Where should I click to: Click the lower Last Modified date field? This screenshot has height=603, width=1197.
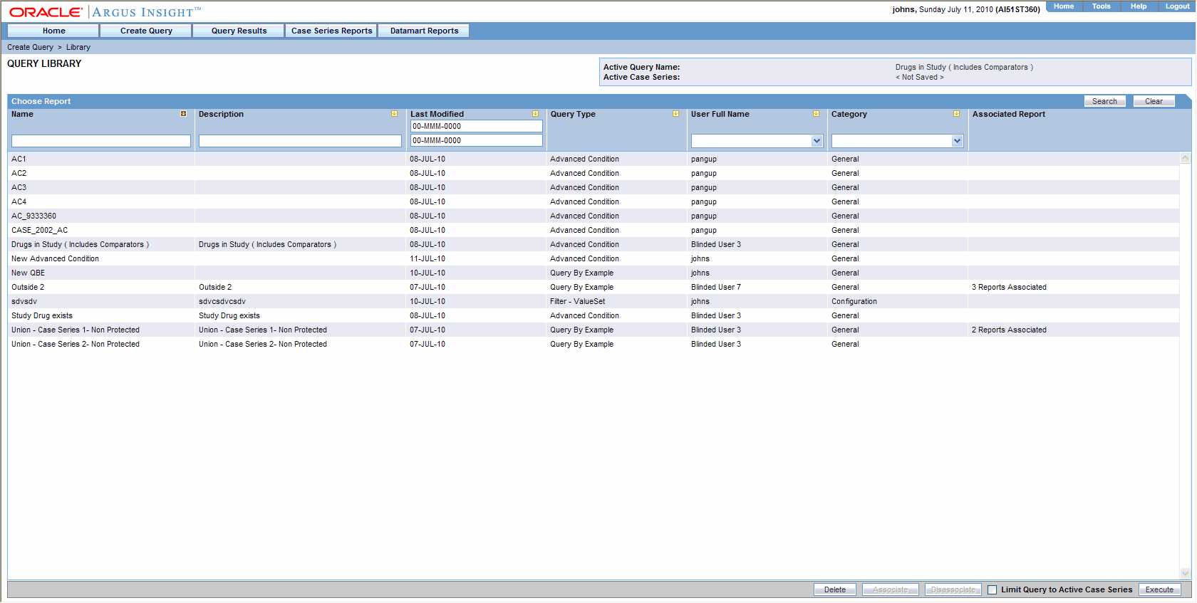click(477, 140)
